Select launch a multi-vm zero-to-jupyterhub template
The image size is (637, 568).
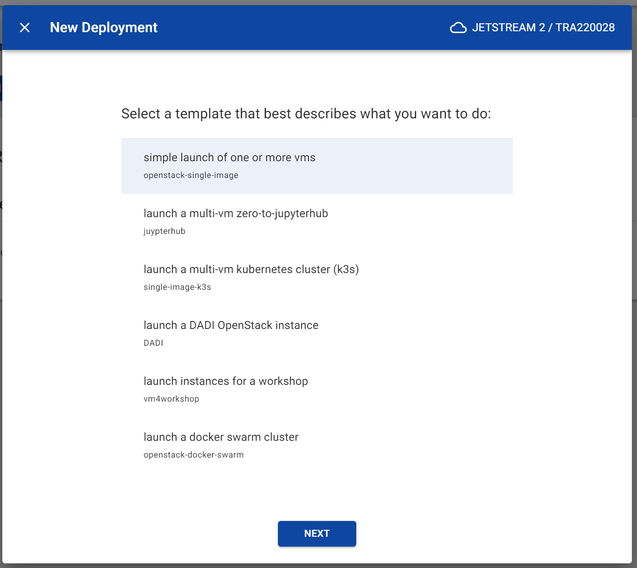[x=317, y=222]
